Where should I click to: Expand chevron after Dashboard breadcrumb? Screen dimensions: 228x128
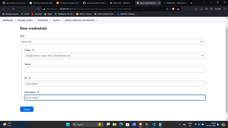(x=15, y=20)
